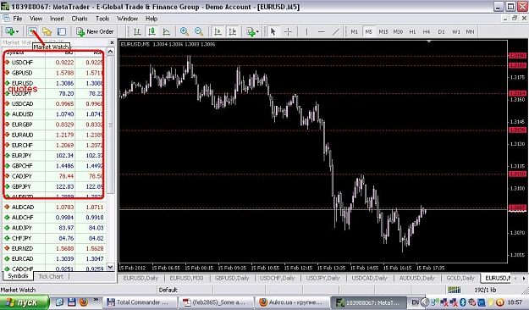The image size is (529, 310).
Task: Open the GBPUSD,Daily chart tab
Action: coord(232,279)
